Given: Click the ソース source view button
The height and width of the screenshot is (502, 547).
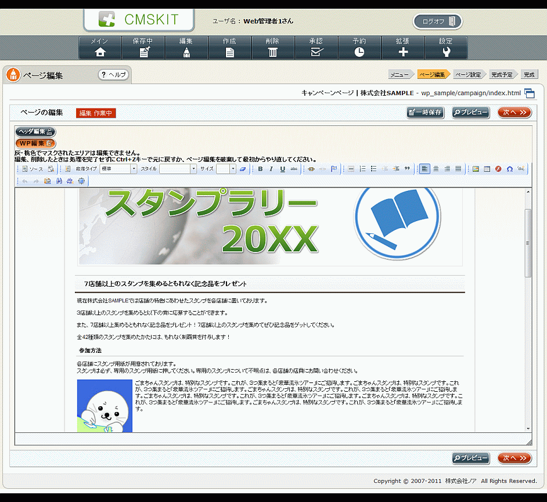Looking at the screenshot, I should [x=32, y=169].
